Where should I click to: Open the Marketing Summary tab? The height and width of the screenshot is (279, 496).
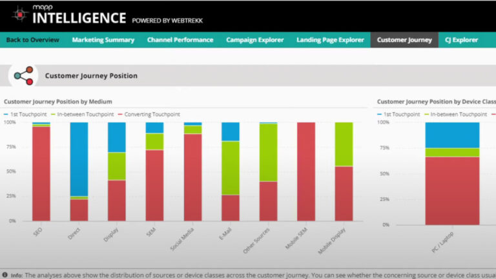coord(103,40)
